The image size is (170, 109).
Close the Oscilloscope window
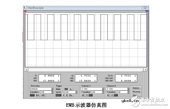pyautogui.click(x=145, y=8)
